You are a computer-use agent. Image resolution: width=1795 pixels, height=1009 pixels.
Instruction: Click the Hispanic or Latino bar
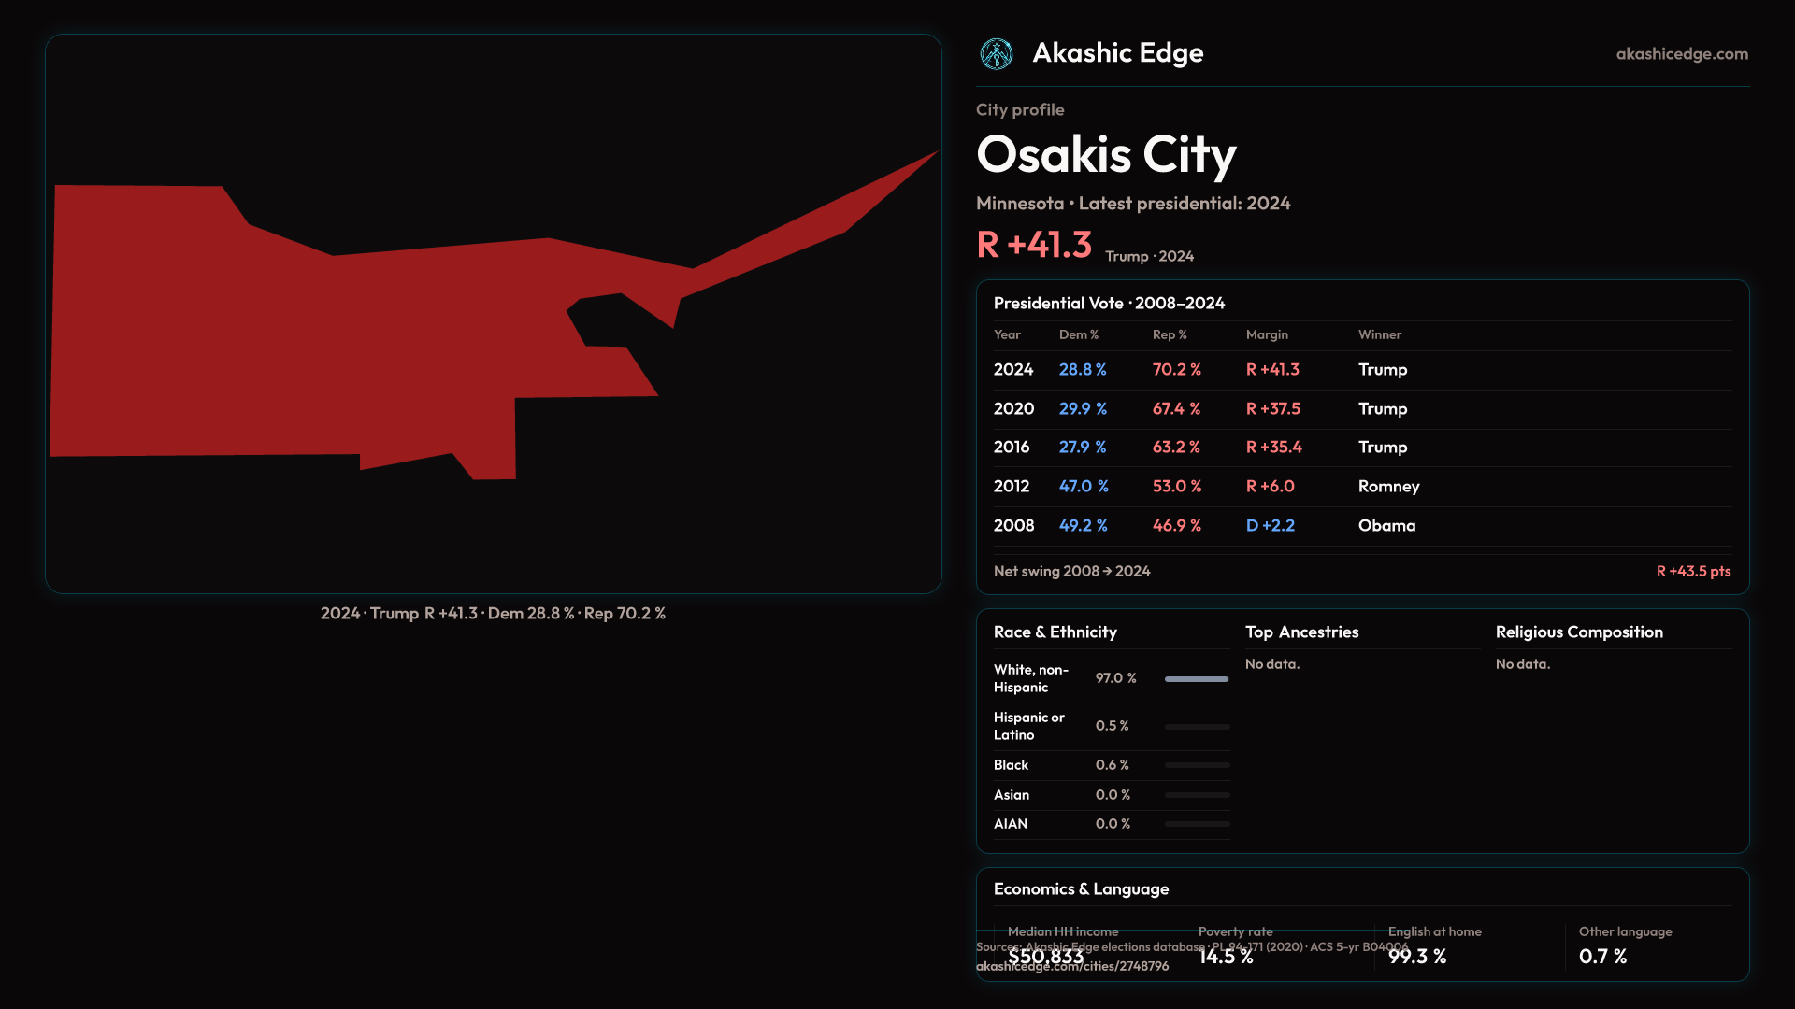tap(1196, 727)
